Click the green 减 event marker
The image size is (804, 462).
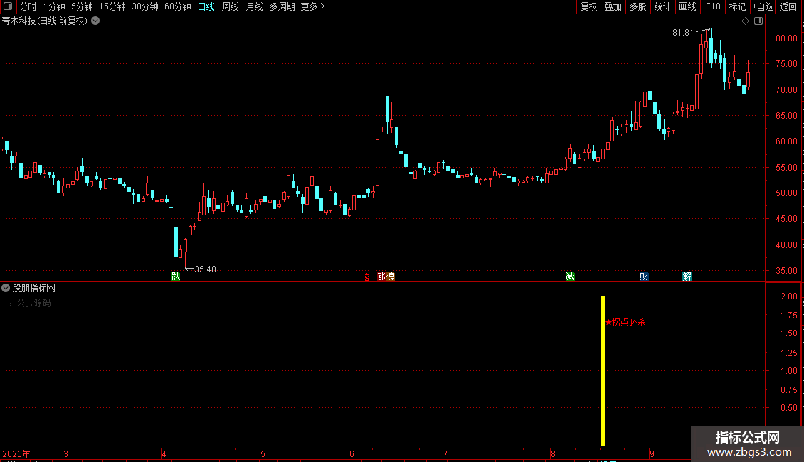pyautogui.click(x=570, y=276)
